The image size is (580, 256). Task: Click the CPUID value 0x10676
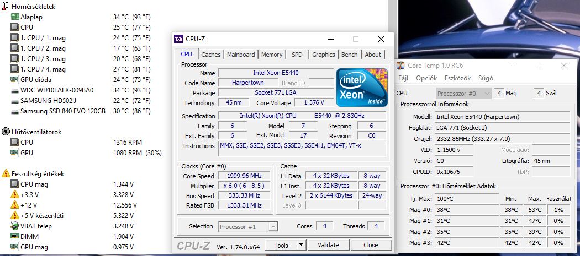[454, 172]
